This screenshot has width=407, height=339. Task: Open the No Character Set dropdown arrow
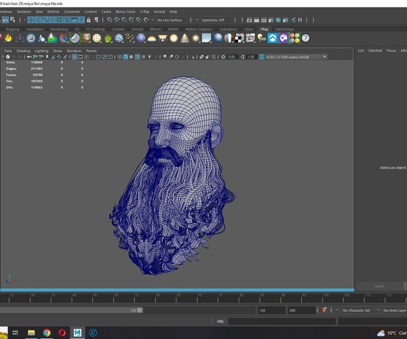[x=337, y=311]
